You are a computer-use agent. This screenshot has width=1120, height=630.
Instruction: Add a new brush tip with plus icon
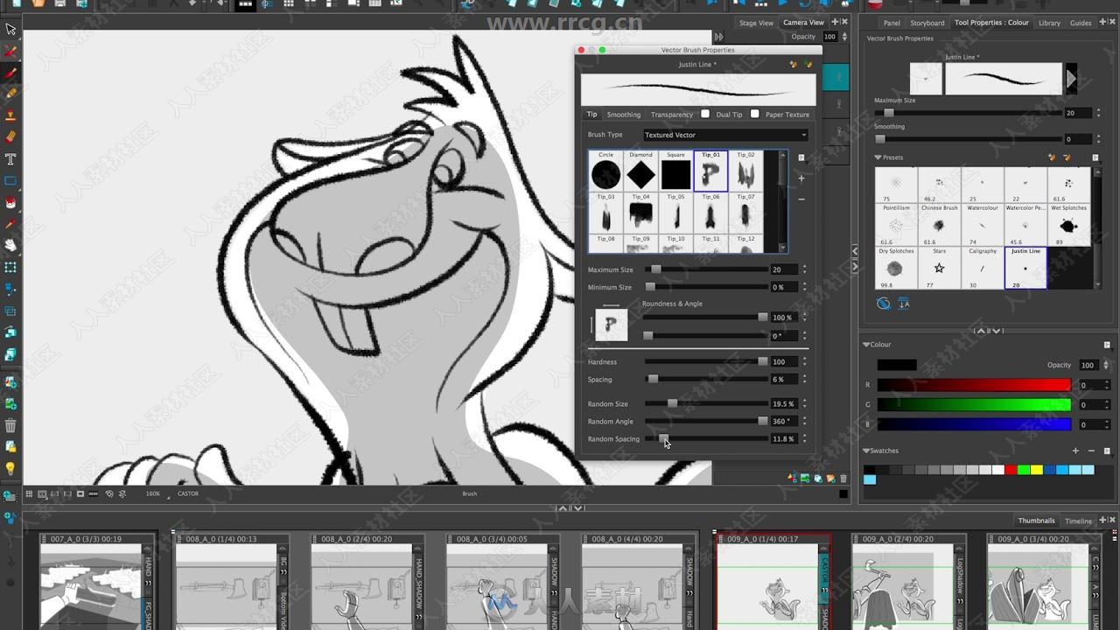801,178
